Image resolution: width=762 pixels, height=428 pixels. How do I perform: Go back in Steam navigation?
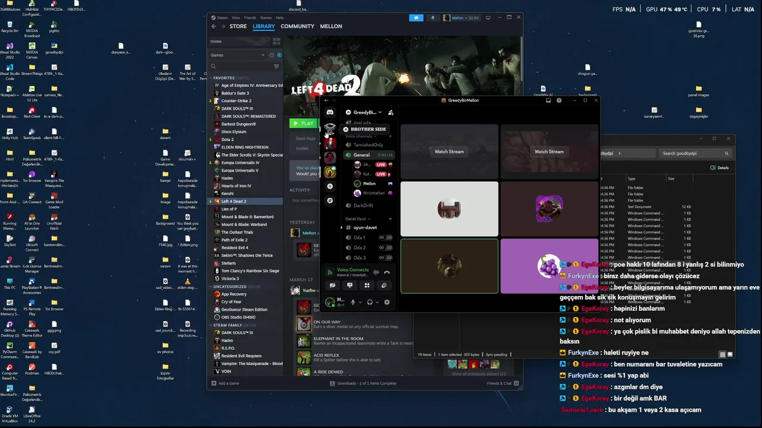tap(214, 26)
